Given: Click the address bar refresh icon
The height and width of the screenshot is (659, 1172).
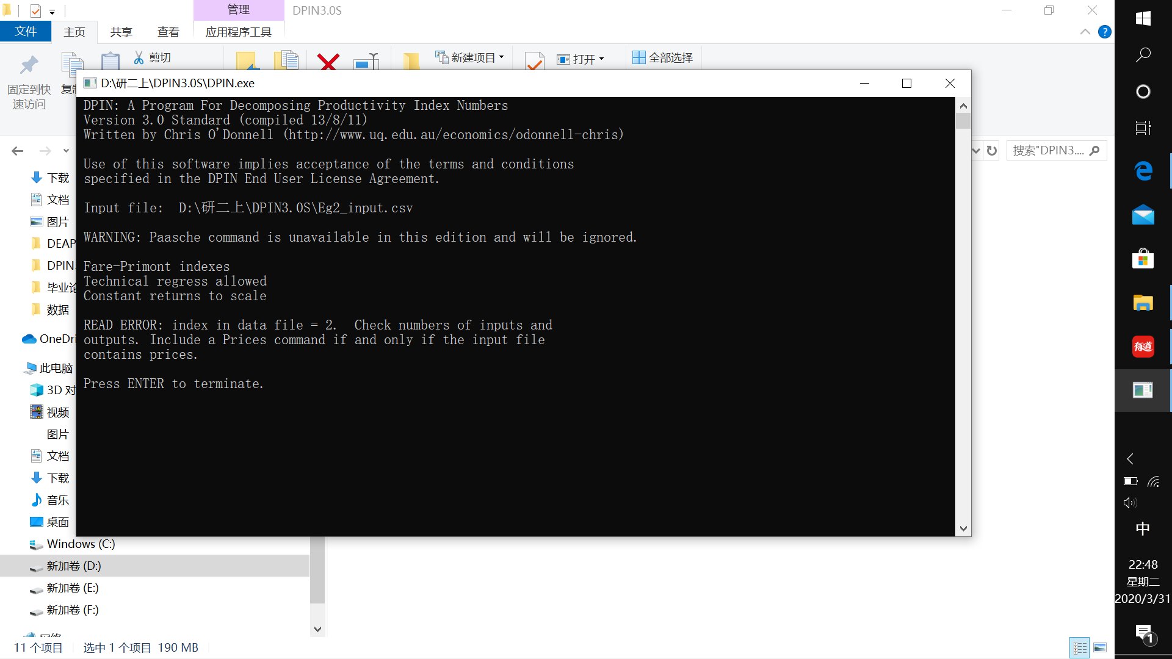Looking at the screenshot, I should click(x=992, y=150).
